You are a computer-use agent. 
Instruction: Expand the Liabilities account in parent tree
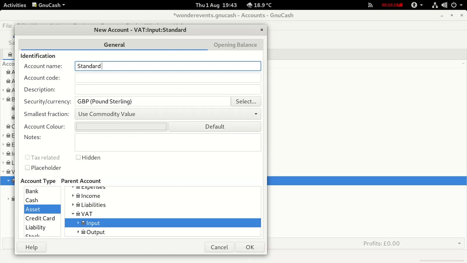tap(73, 205)
